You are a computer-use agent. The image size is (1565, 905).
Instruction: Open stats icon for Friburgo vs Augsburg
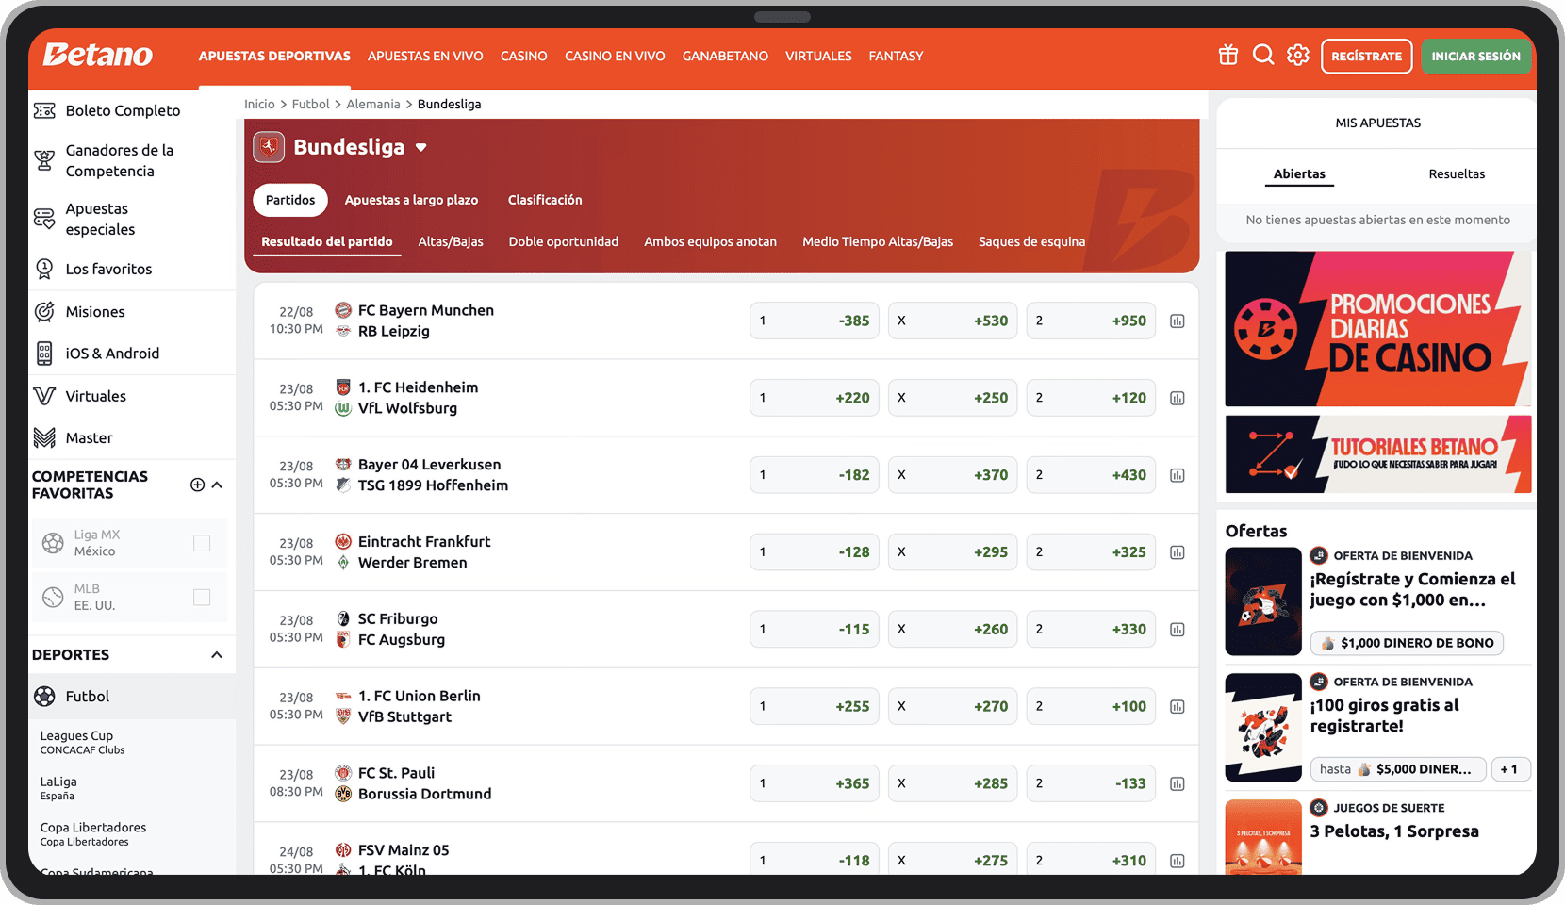(x=1178, y=630)
